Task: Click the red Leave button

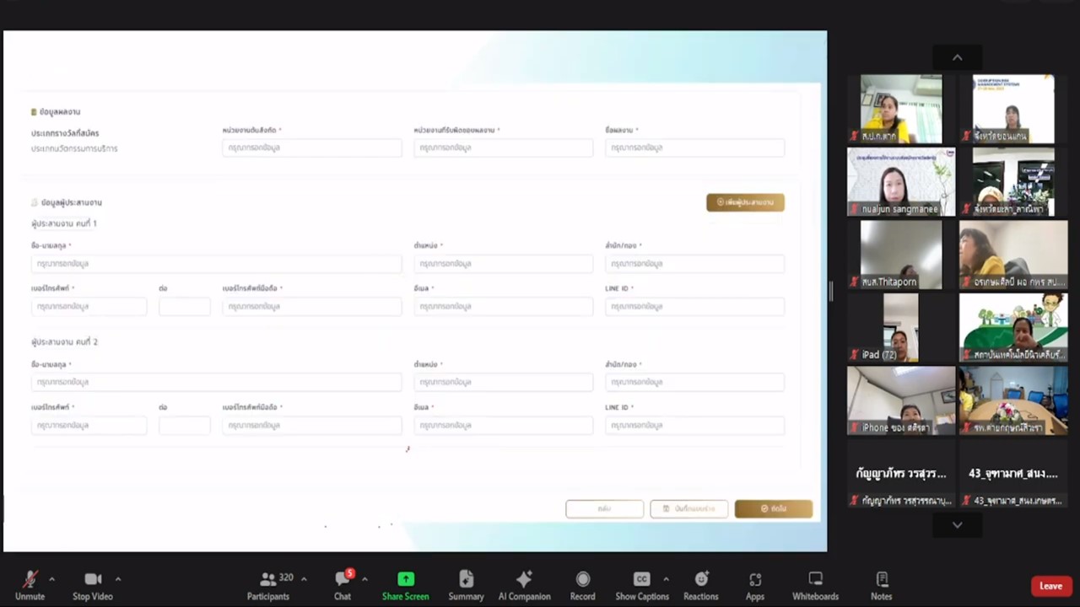Action: click(1050, 586)
